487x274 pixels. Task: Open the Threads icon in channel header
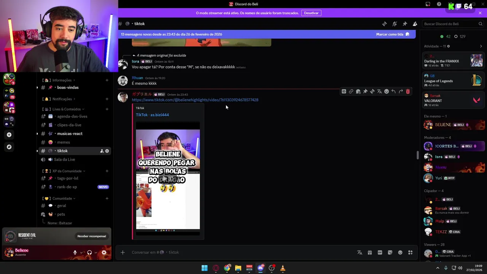[384, 24]
